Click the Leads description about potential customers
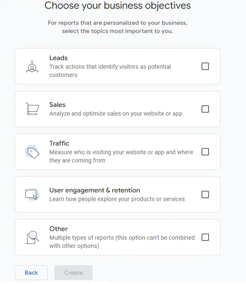 click(110, 71)
